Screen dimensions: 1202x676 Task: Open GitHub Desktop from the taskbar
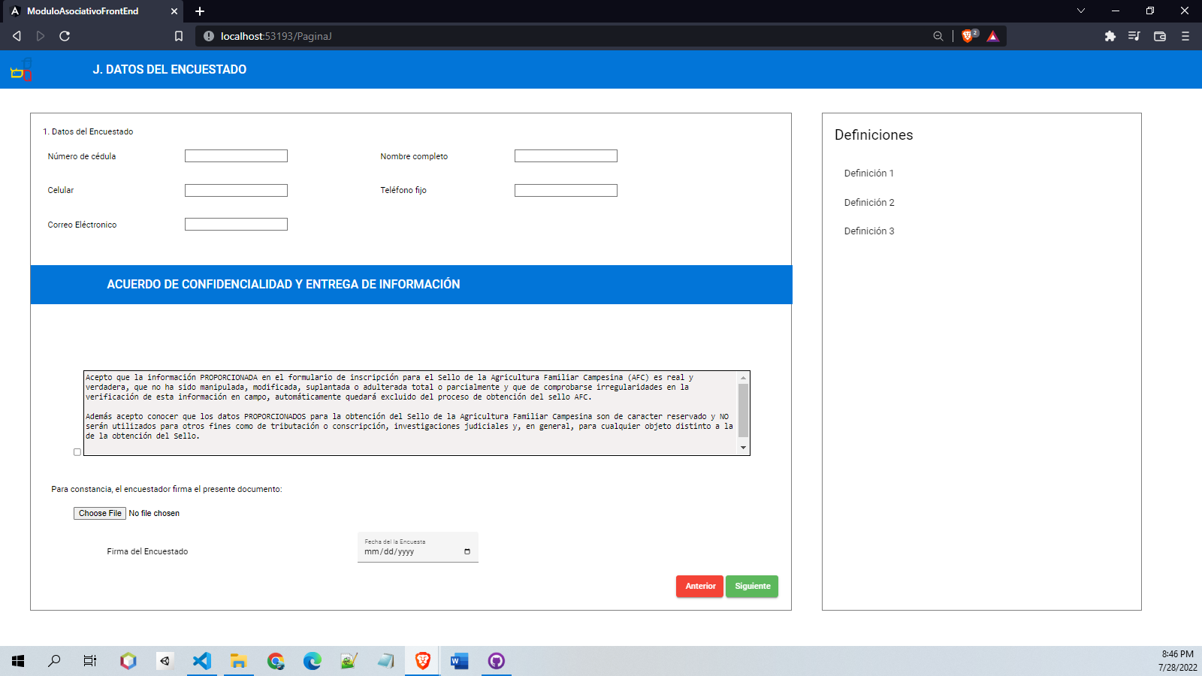[497, 661]
